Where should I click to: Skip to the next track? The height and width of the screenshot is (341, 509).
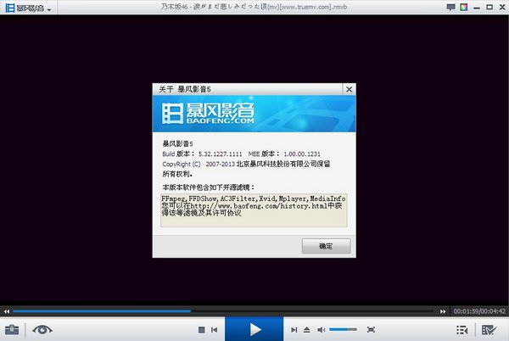[294, 330]
